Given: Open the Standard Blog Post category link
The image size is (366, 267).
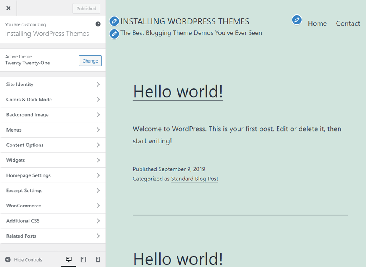Looking at the screenshot, I should [194, 179].
